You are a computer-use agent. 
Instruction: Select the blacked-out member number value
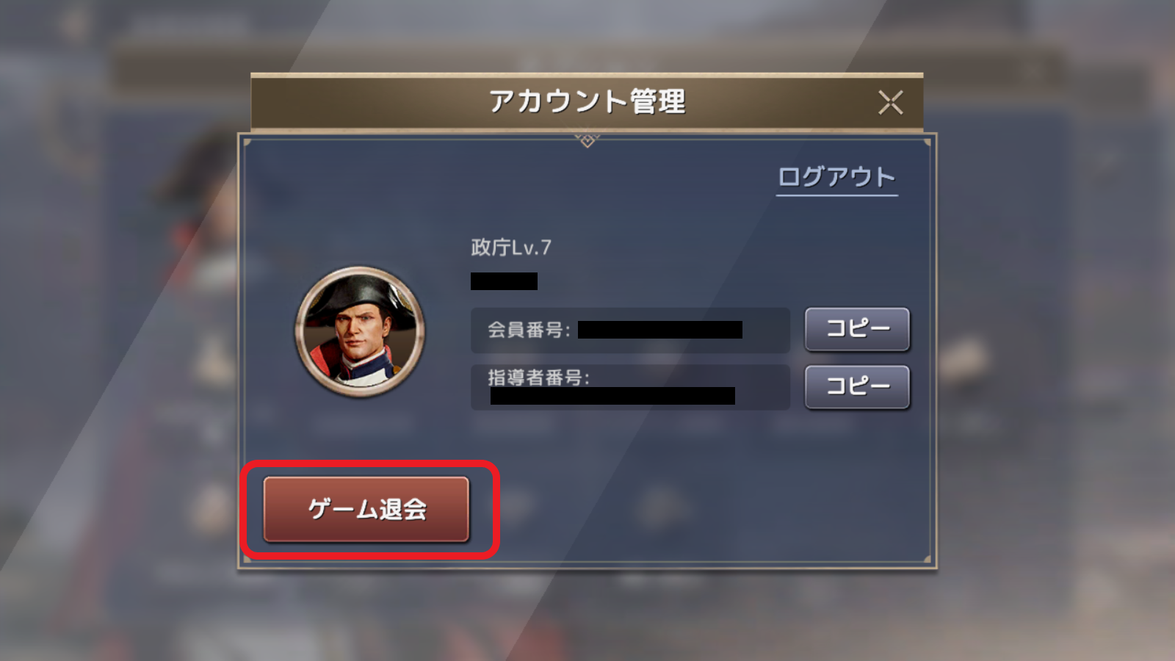[x=660, y=330]
